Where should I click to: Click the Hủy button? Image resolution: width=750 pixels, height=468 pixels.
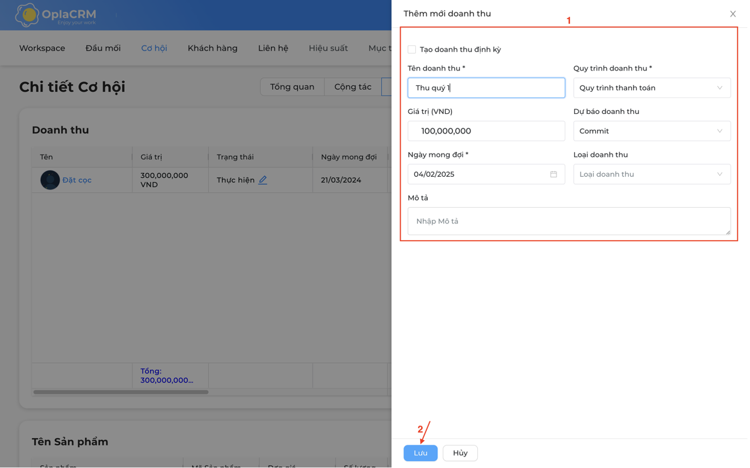[460, 453]
